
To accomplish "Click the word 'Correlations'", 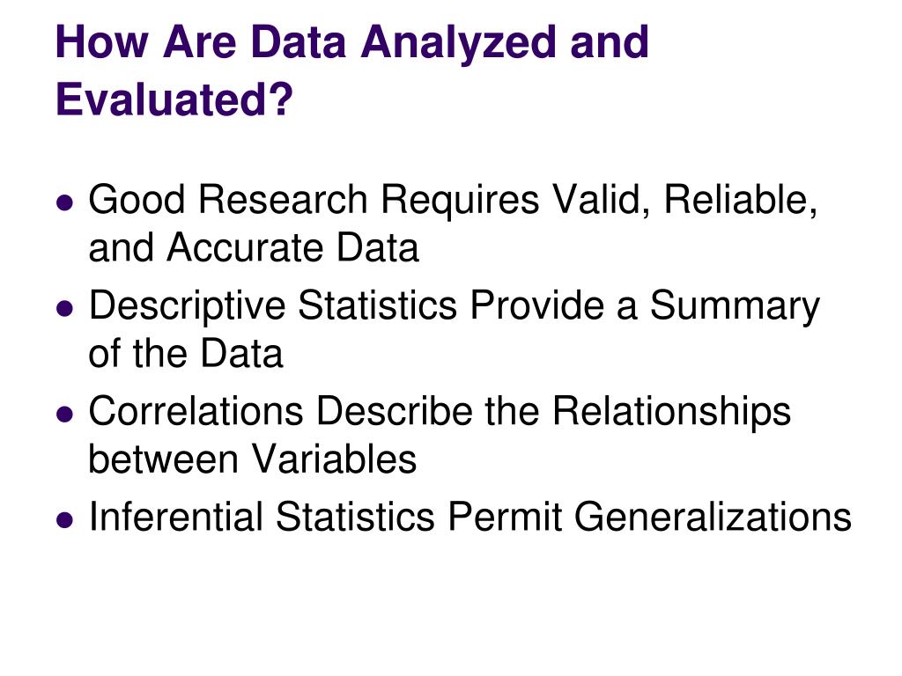I will 196,412.
